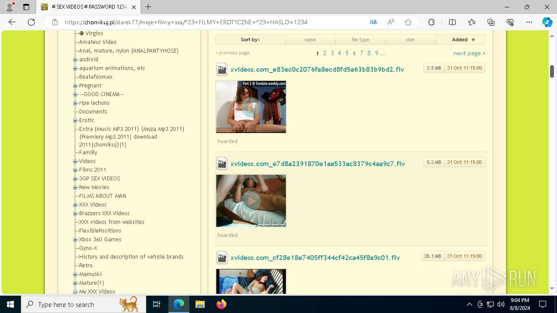Sort by Added date descending
Viewport: 557px width, 313px height.
pyautogui.click(x=460, y=40)
